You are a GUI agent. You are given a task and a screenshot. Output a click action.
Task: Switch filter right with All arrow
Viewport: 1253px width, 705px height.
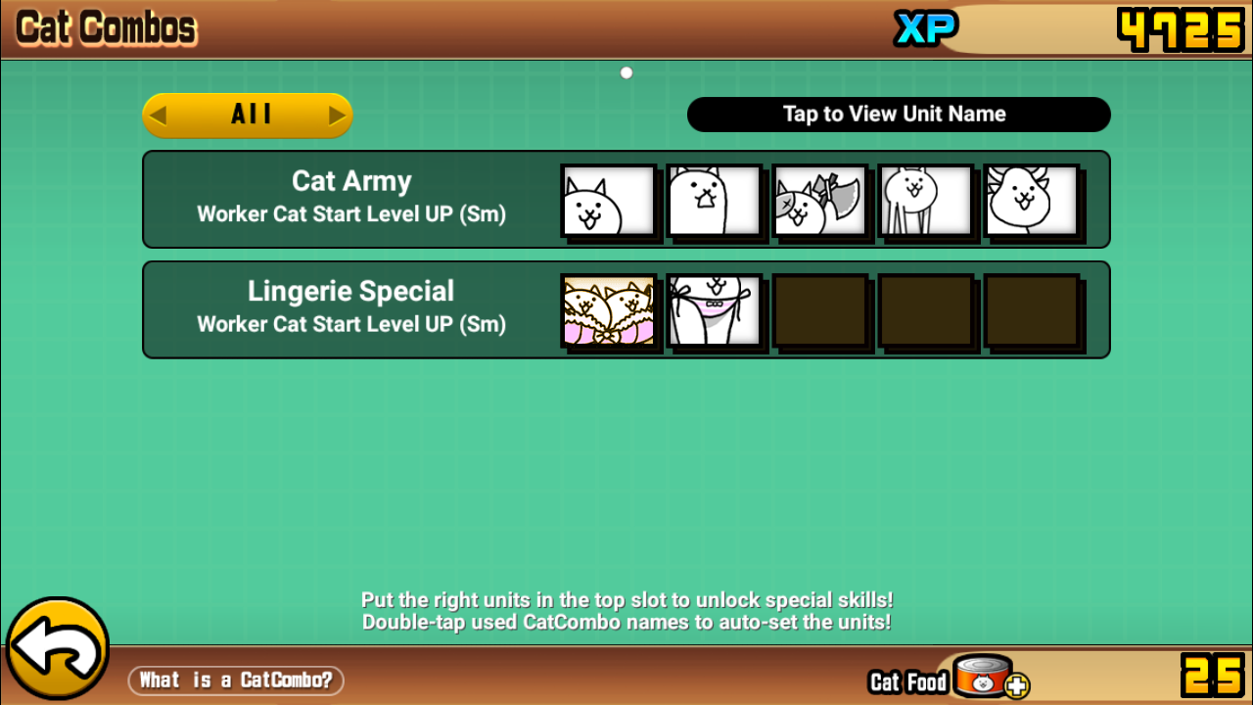coord(337,116)
